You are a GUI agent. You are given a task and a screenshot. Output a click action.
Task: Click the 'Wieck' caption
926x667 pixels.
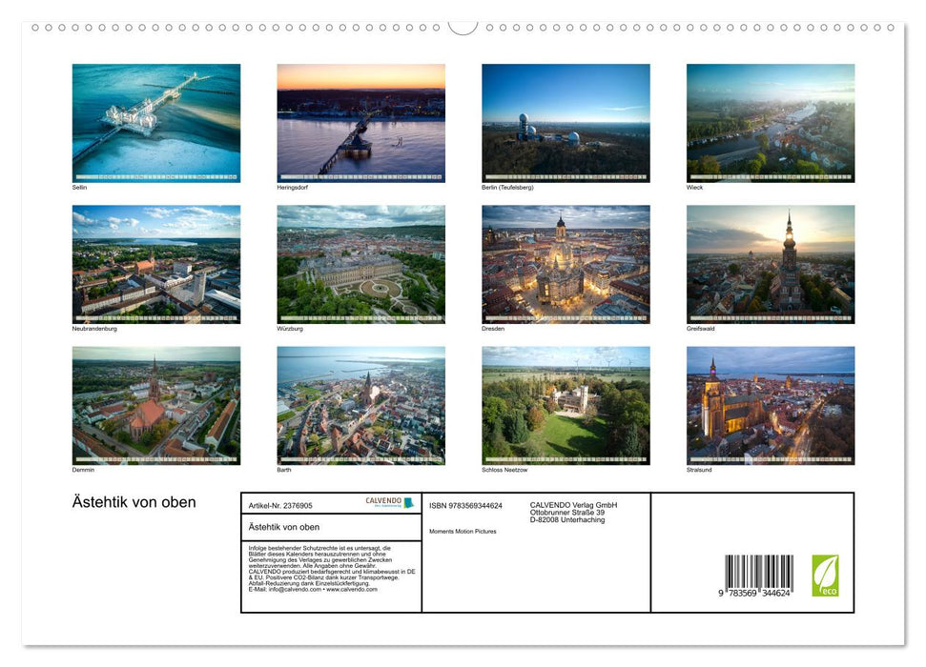[x=694, y=187]
